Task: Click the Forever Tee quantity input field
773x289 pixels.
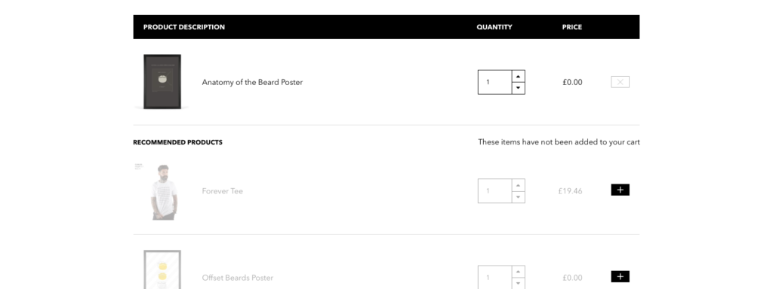Action: point(494,190)
